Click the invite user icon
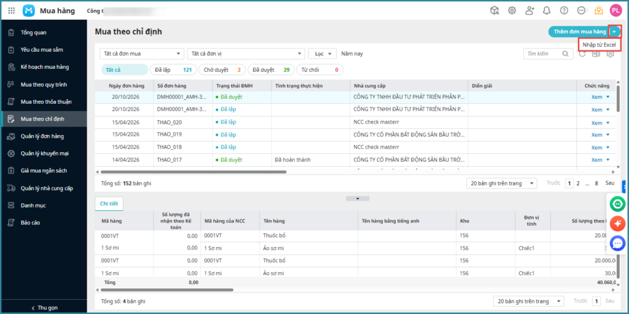The height and width of the screenshot is (314, 629). coord(529,10)
